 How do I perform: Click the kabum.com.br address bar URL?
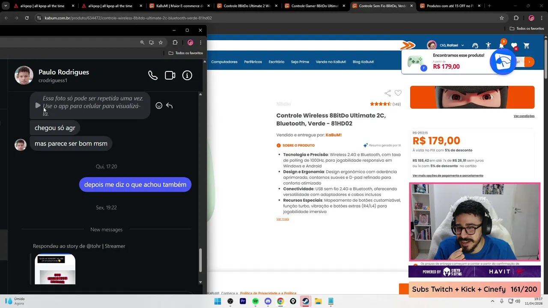128,18
